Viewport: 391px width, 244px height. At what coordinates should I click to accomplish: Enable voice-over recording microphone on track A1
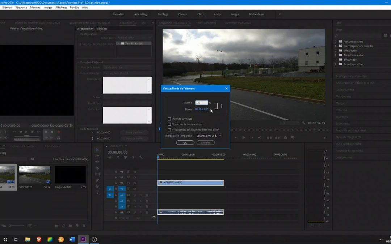click(x=147, y=196)
